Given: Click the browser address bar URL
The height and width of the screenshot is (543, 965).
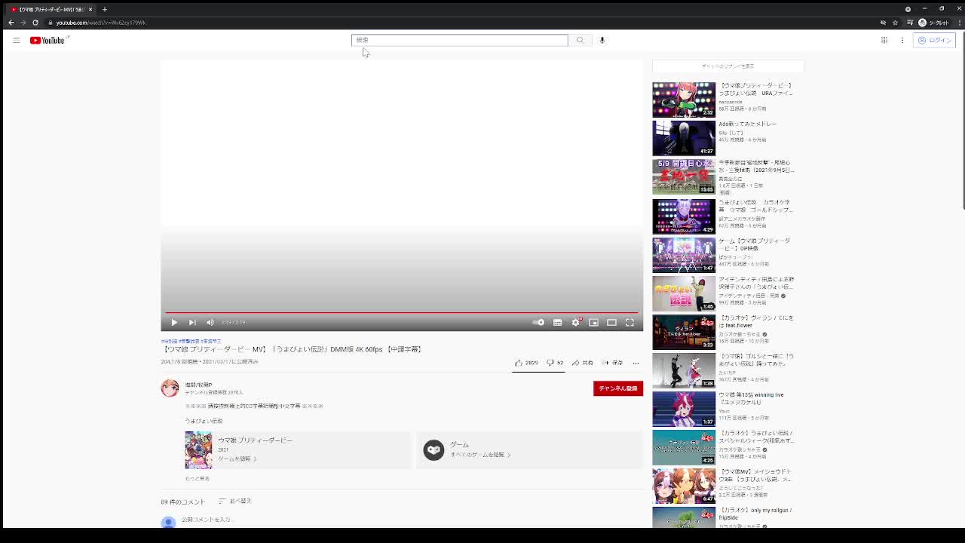Looking at the screenshot, I should tap(100, 23).
